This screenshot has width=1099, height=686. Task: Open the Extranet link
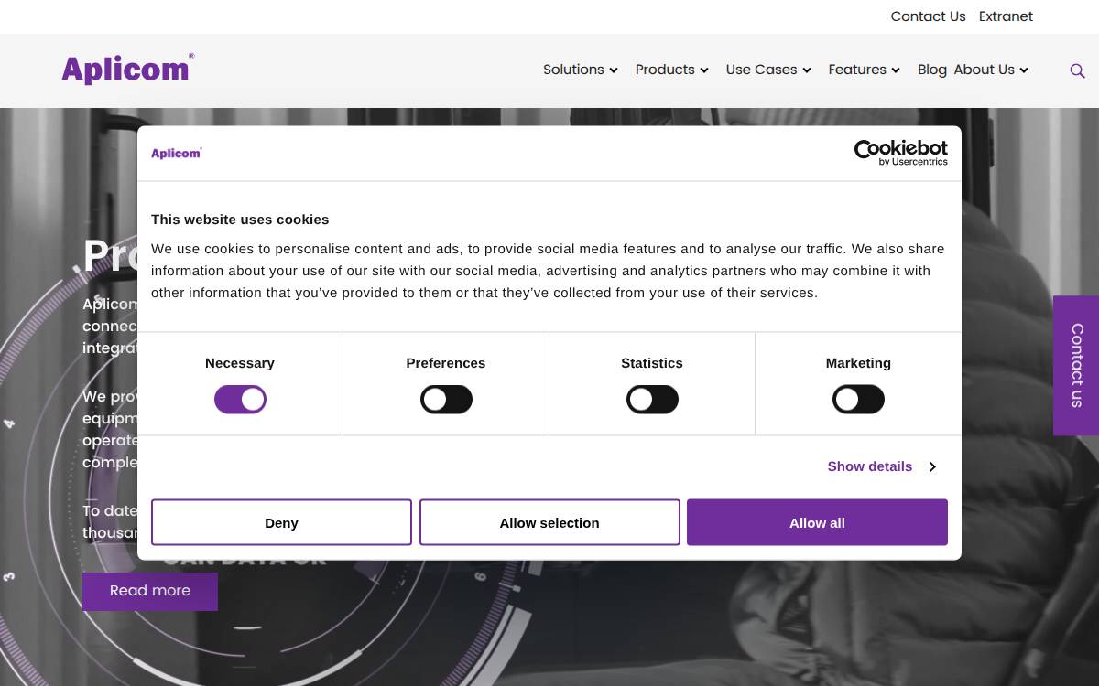[1006, 16]
